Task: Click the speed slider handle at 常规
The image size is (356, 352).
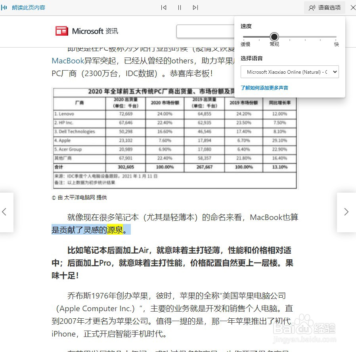Action: point(274,36)
